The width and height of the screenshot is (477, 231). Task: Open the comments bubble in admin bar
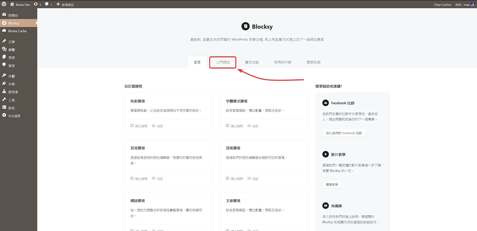(x=48, y=4)
